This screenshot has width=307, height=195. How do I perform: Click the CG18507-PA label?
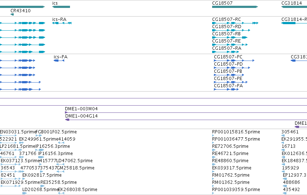[228, 86]
